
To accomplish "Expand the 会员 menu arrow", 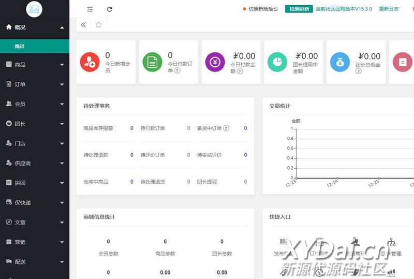I will (x=62, y=104).
